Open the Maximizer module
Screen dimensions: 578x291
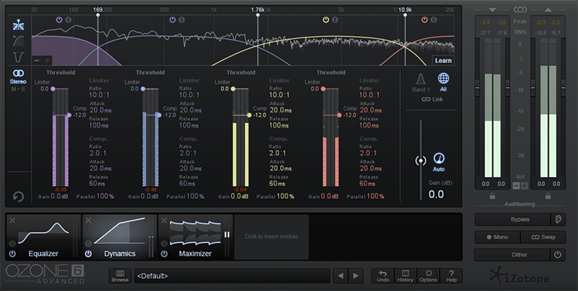click(x=195, y=237)
